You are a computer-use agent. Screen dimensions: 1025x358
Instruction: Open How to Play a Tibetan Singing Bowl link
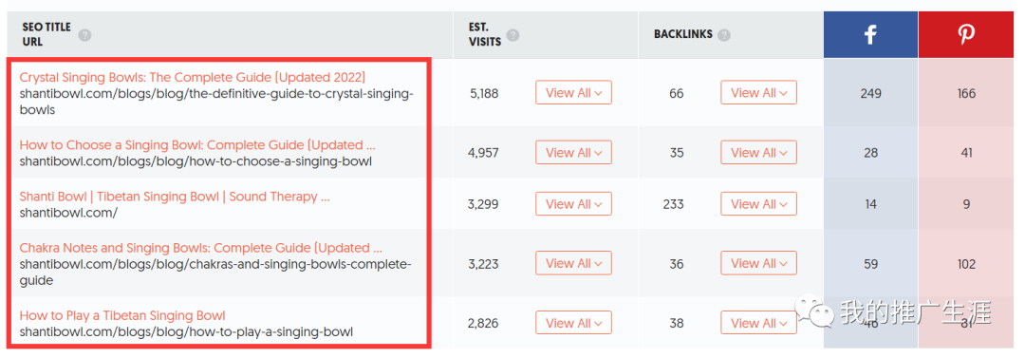pyautogui.click(x=122, y=315)
